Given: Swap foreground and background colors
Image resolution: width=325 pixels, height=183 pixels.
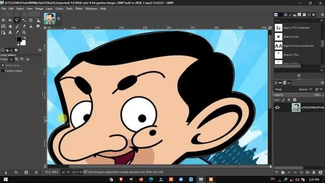Looking at the screenshot, I should [x=24, y=38].
